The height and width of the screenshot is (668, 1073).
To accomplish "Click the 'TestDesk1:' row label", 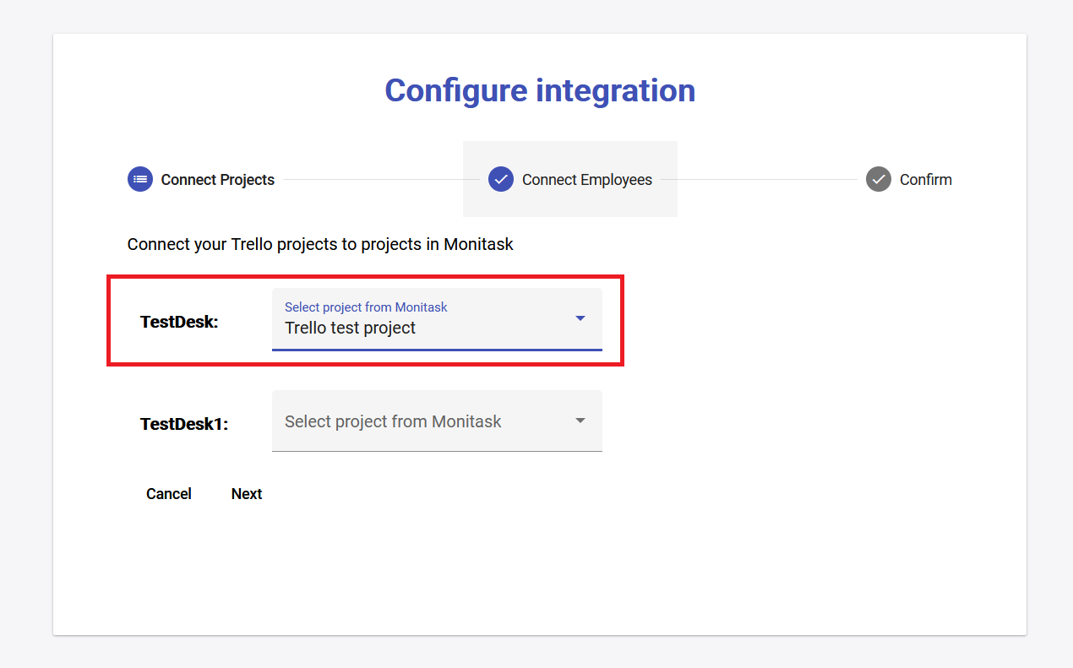I will (184, 424).
